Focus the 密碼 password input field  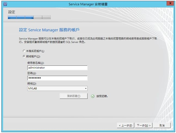point(57,78)
